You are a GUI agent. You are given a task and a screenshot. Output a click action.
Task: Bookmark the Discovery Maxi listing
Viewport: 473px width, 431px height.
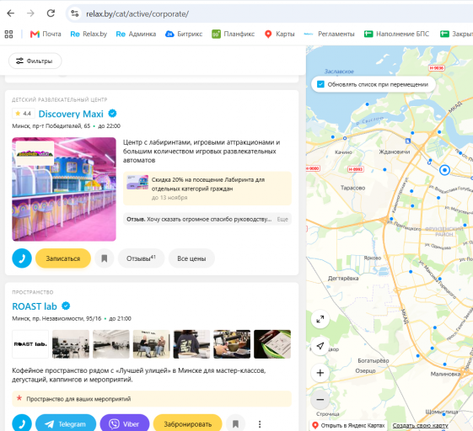(x=104, y=258)
